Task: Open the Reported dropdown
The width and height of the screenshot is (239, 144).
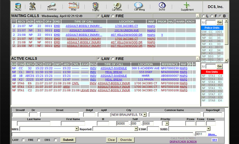Action: coord(115,129)
